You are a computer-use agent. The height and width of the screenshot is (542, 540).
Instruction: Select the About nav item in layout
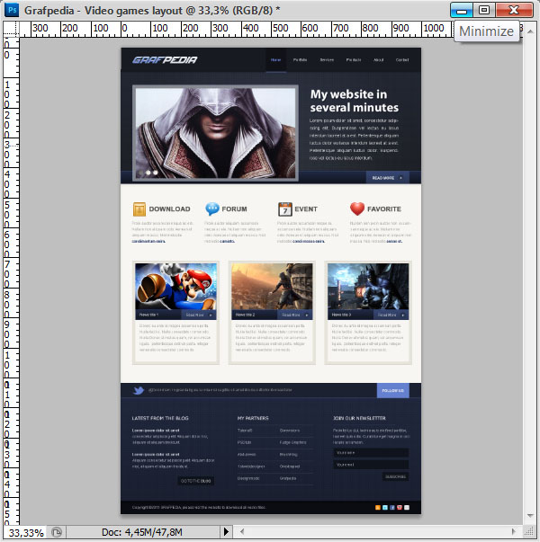point(378,60)
